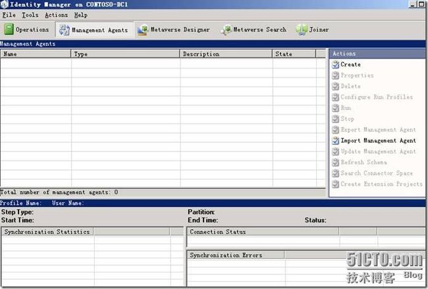This screenshot has width=428, height=289.
Task: Select the Stop action label
Action: 347,118
